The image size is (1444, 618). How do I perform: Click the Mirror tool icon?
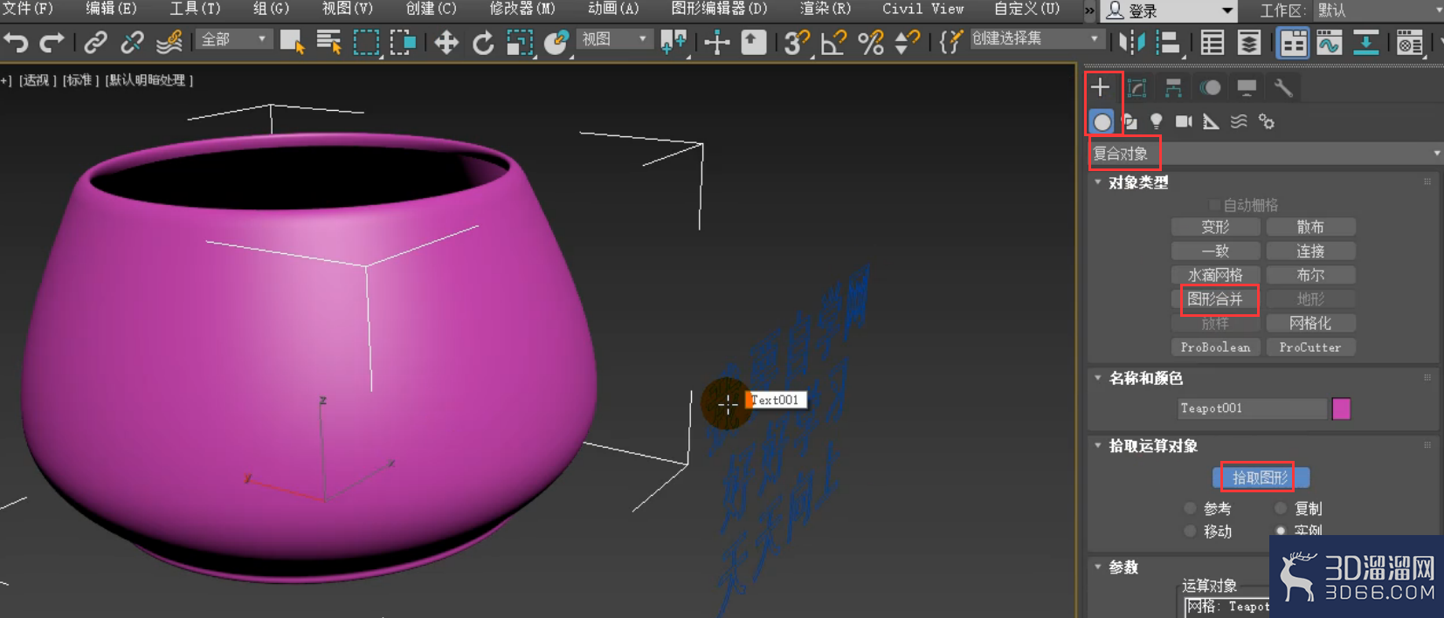(1132, 41)
